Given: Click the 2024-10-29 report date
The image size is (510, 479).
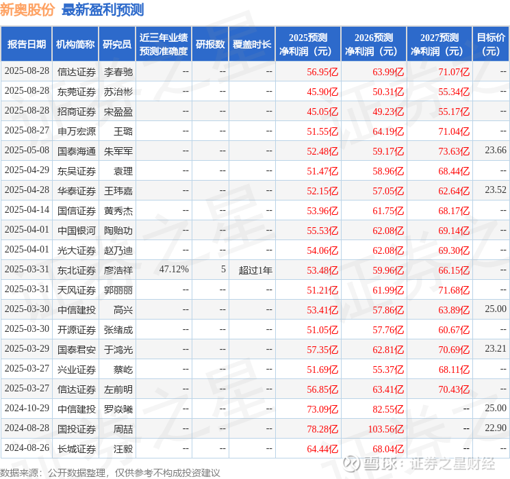Looking at the screenshot, I should pos(27,408).
